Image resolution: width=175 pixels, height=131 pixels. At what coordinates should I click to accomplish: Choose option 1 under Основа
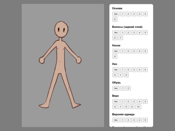tap(122, 14)
